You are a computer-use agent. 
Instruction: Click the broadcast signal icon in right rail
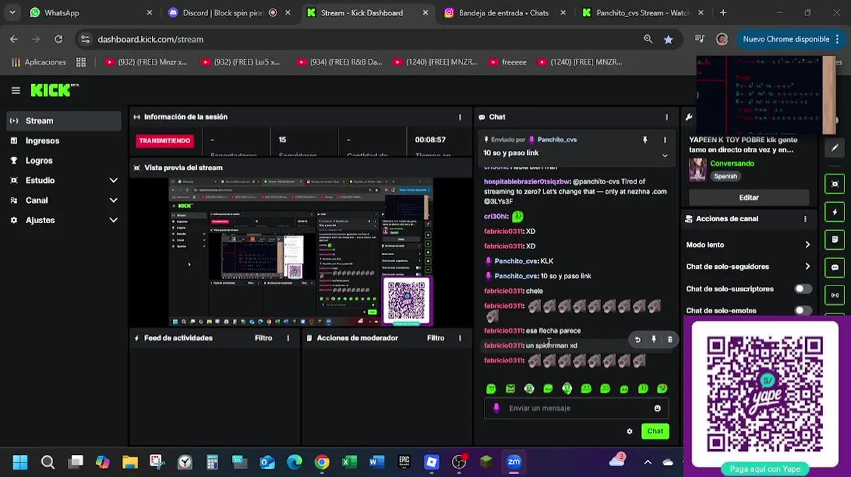coord(835,295)
